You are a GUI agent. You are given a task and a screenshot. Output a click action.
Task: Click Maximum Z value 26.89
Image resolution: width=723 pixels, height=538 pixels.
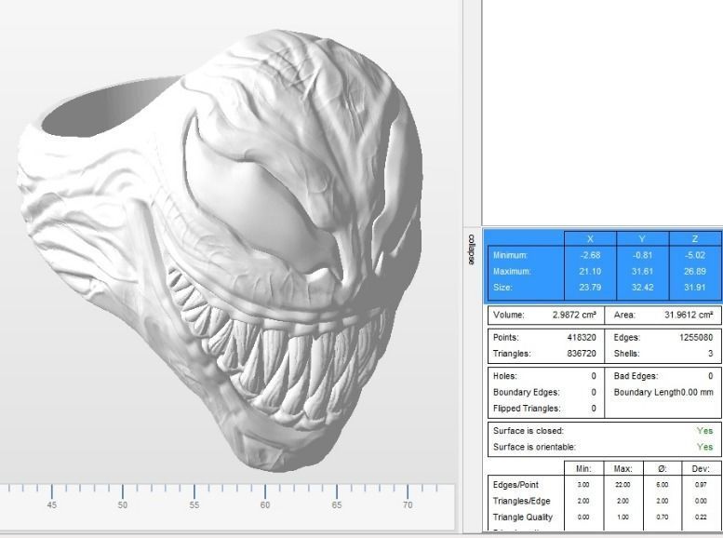pos(695,271)
